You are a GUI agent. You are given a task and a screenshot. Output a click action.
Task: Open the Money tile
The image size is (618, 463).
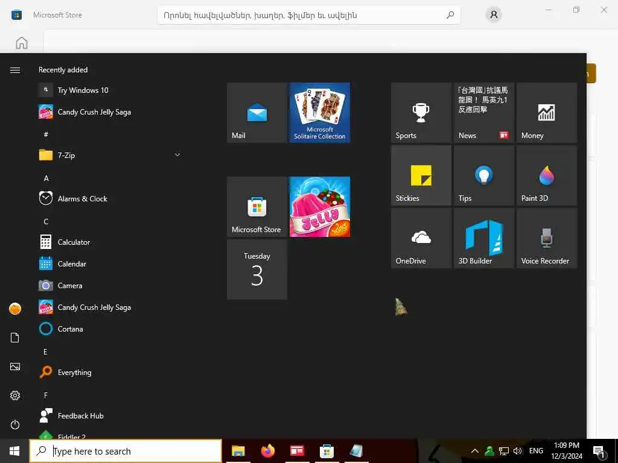point(547,113)
